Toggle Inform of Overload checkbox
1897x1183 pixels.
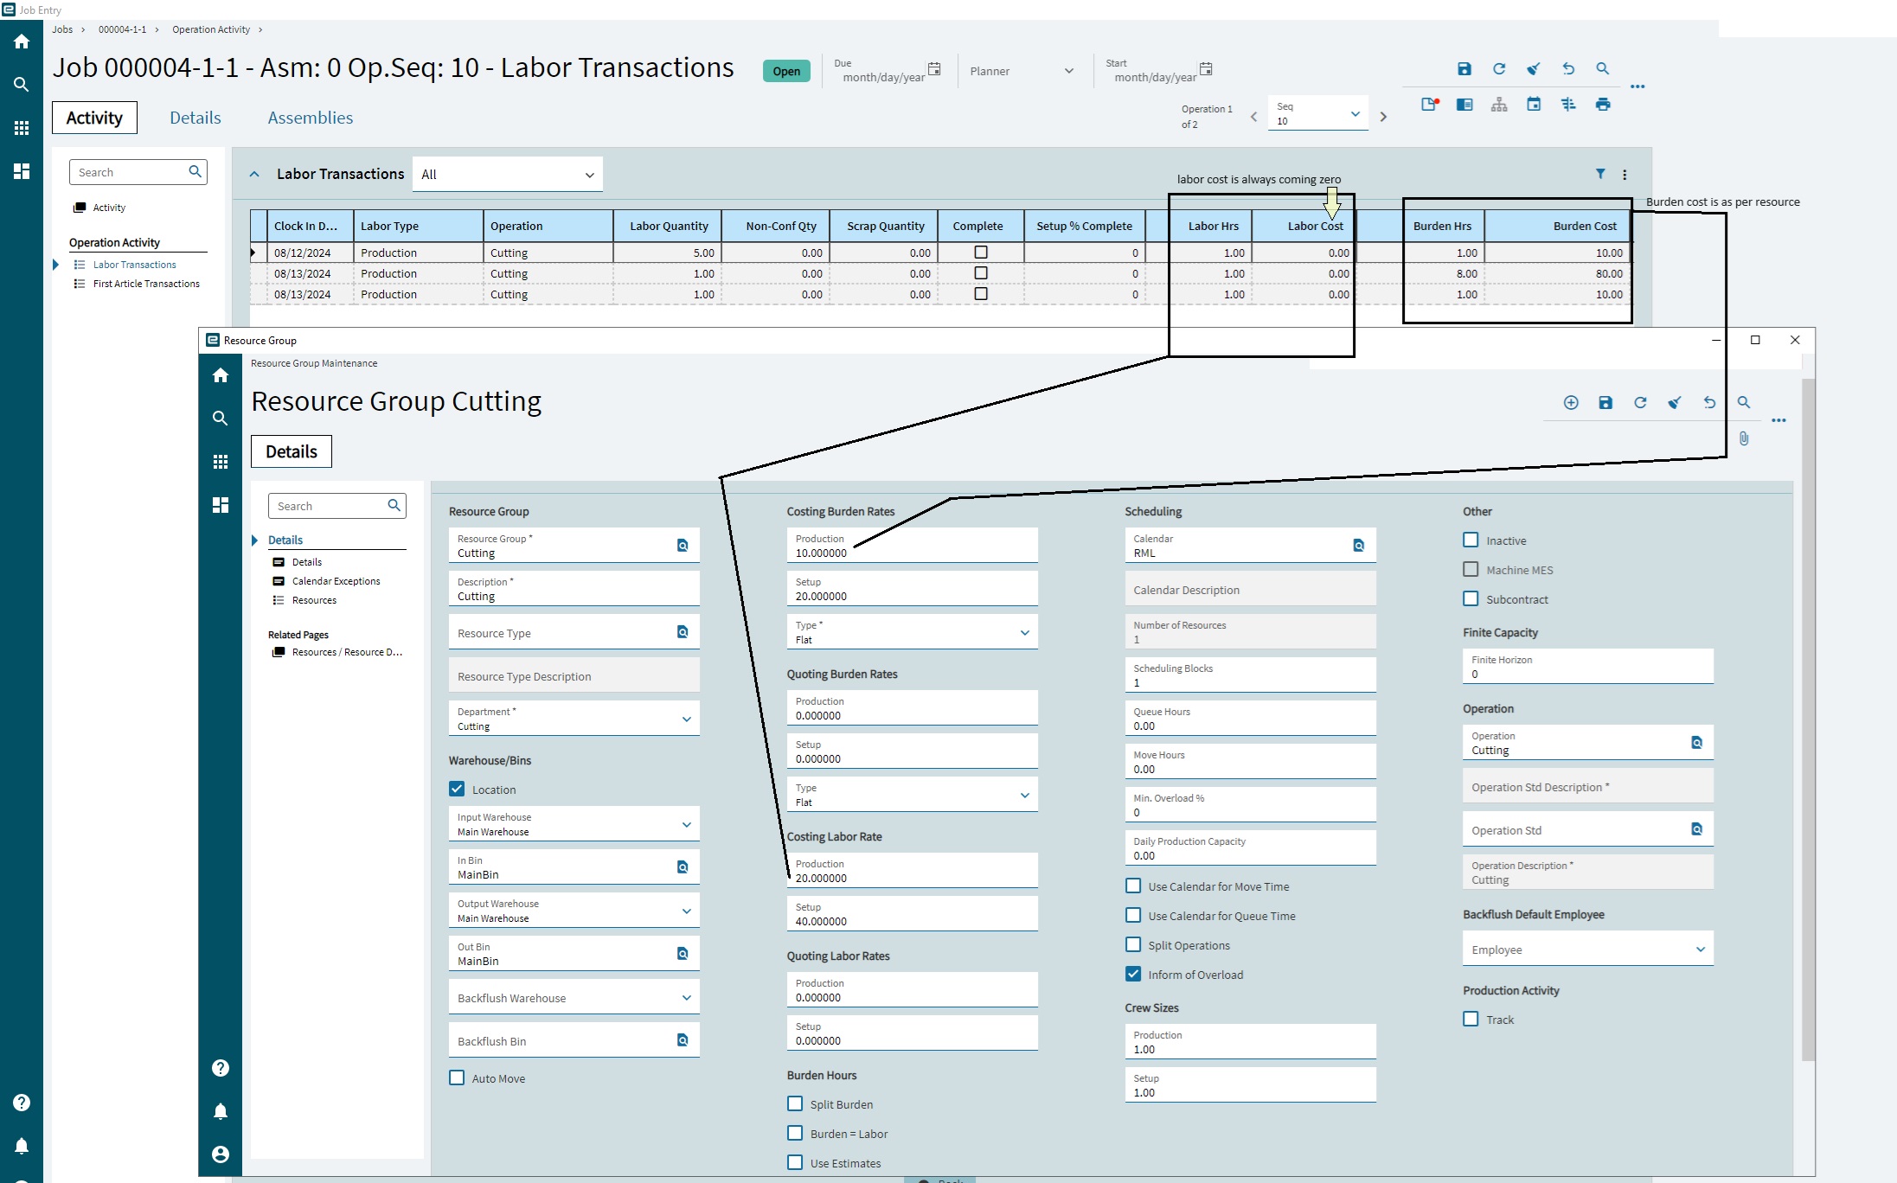(x=1133, y=974)
